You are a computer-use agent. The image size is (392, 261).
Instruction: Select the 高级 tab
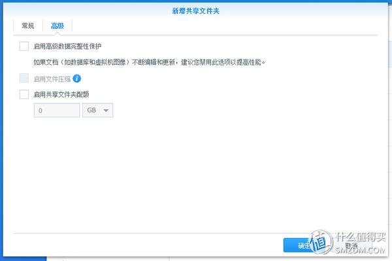pyautogui.click(x=57, y=26)
